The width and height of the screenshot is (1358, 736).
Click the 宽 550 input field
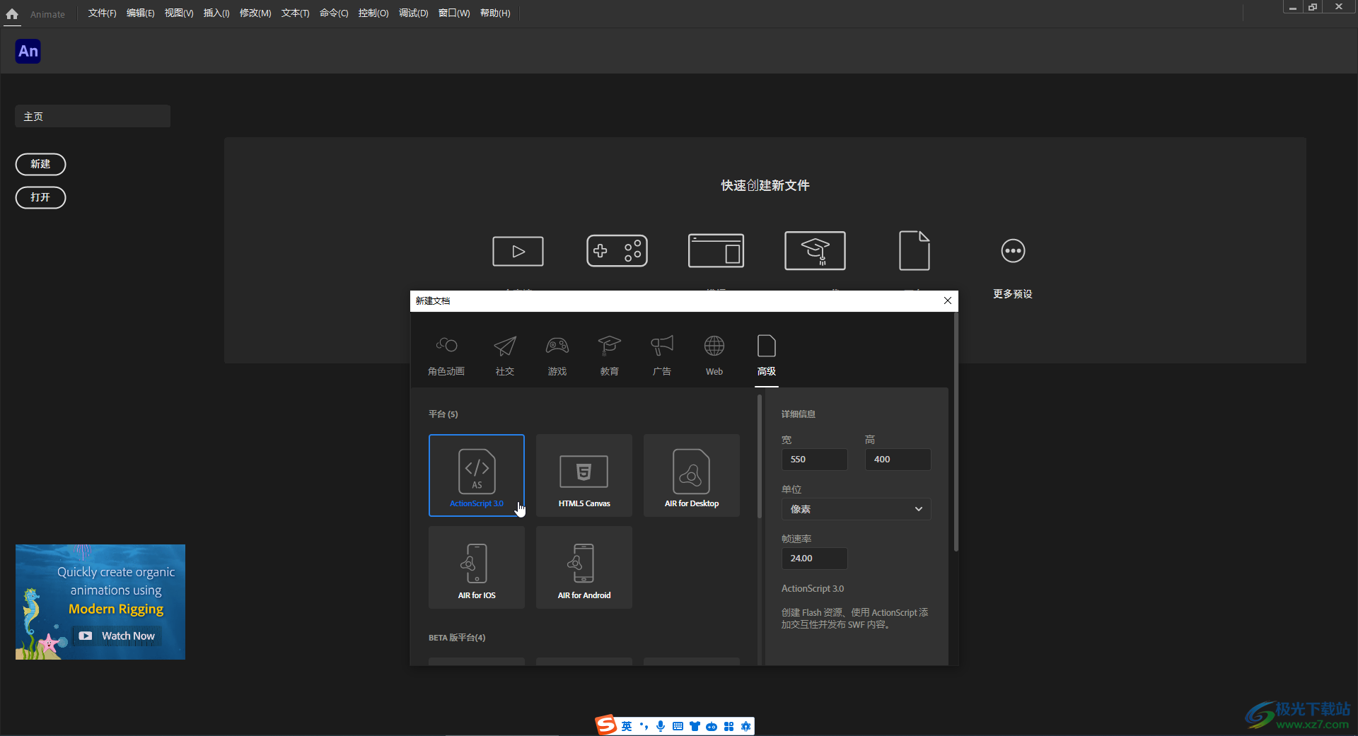[814, 460]
